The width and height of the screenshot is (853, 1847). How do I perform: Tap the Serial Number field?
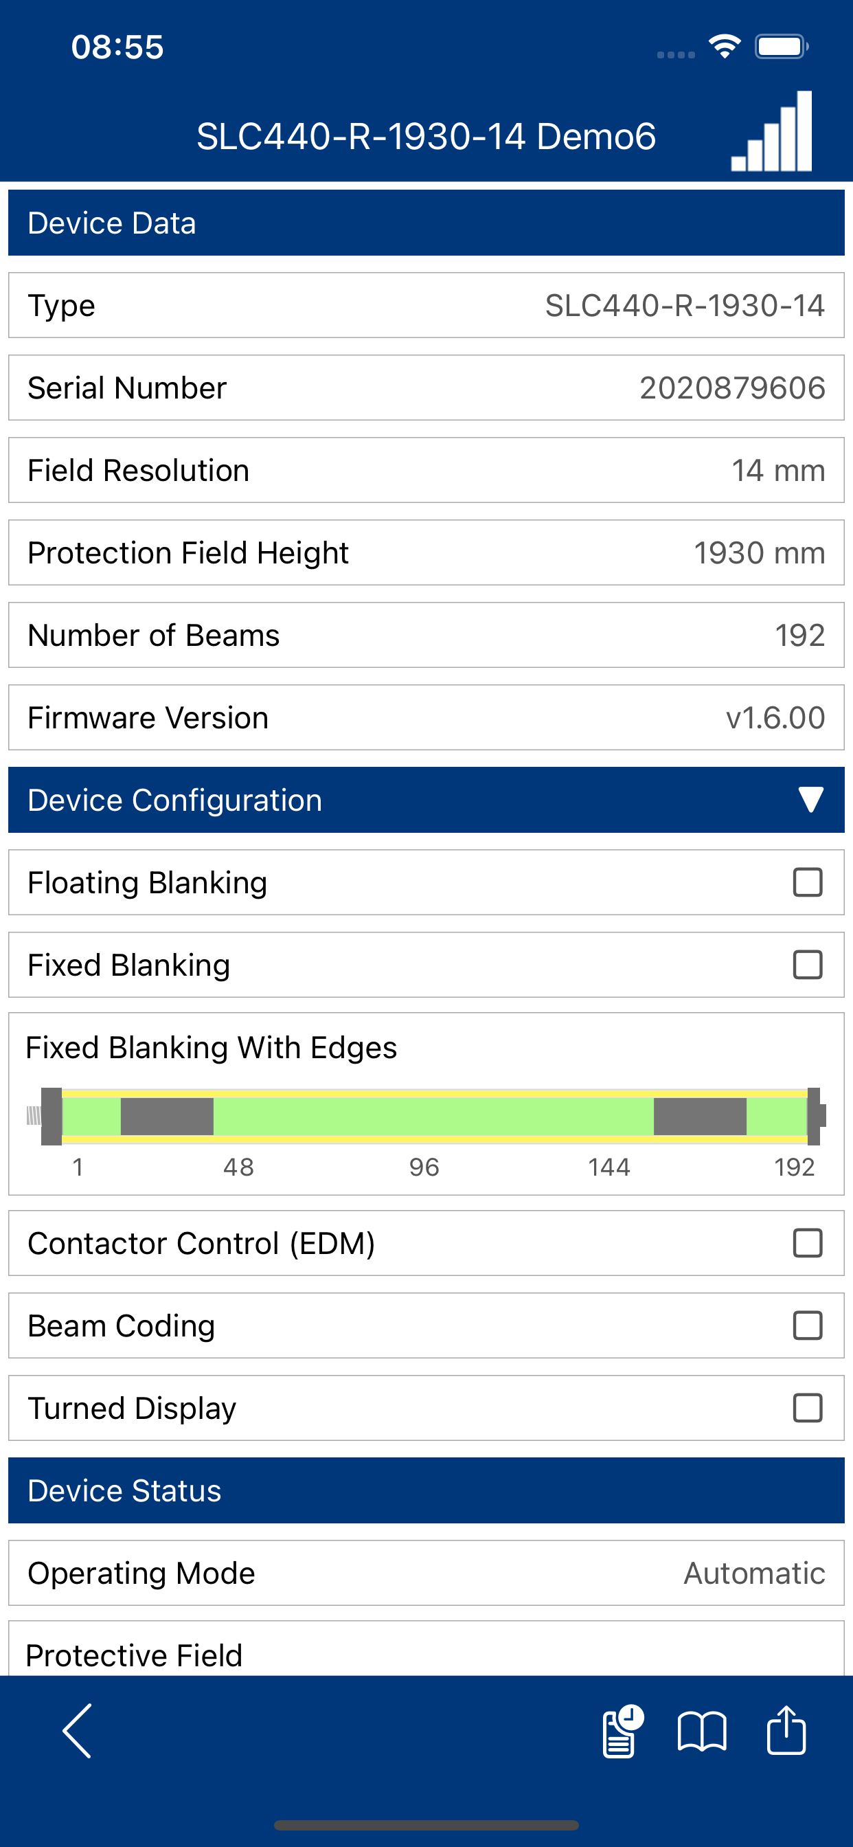point(427,388)
